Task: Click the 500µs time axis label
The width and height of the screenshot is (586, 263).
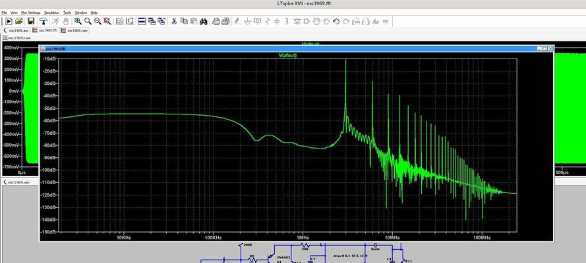Action: point(562,173)
